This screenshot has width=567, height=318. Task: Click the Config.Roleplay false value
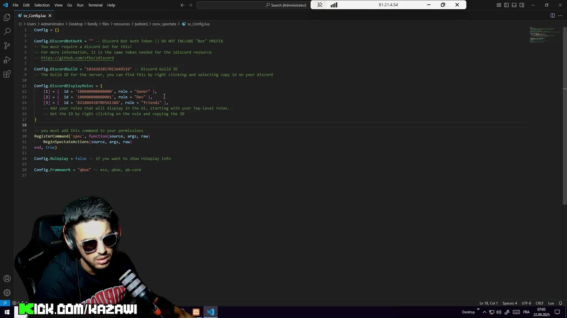pos(81,159)
